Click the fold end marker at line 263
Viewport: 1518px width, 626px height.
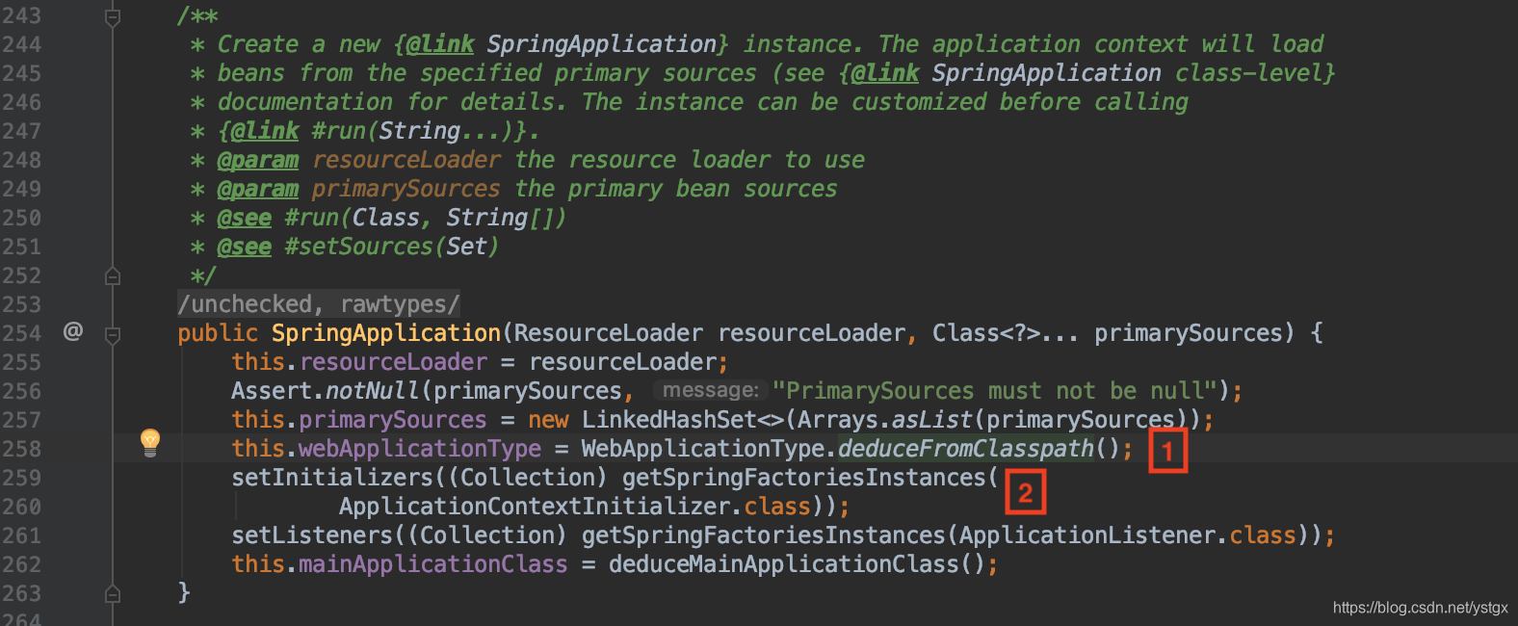click(x=113, y=594)
